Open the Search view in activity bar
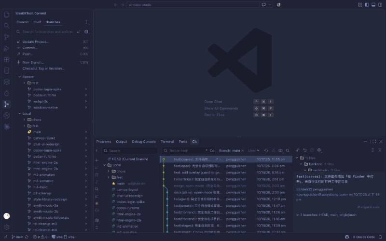Screen dimensions: 386x241 [x=7, y=26]
